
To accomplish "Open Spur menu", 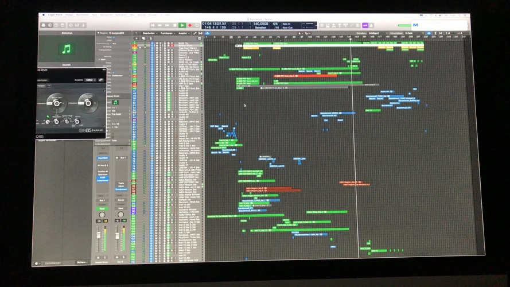I will pyautogui.click(x=94, y=15).
